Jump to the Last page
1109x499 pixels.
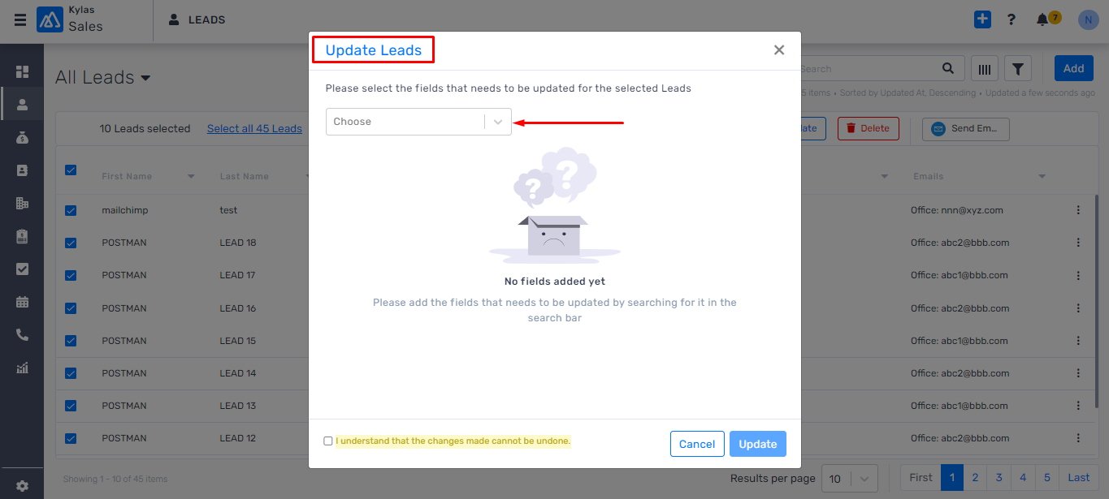pos(1079,478)
